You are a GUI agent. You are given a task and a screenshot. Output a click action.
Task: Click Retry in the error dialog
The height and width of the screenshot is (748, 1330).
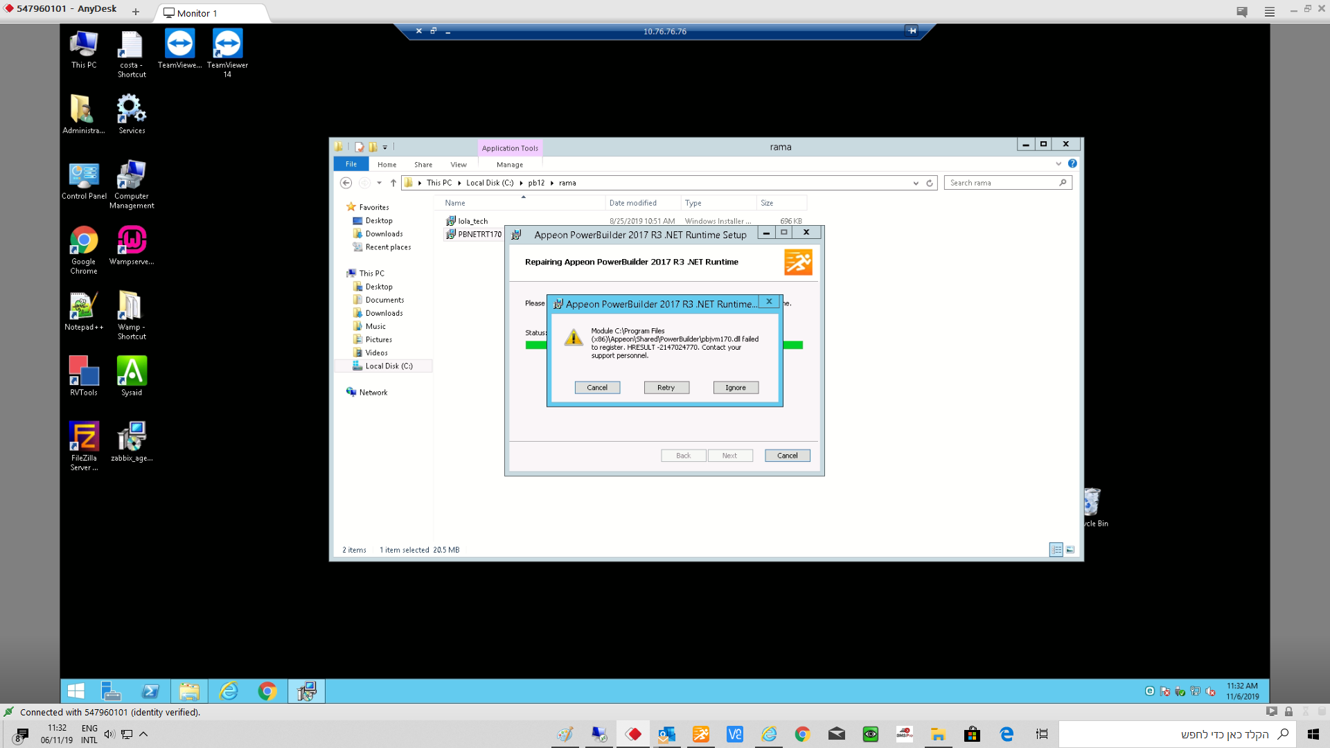pos(666,388)
